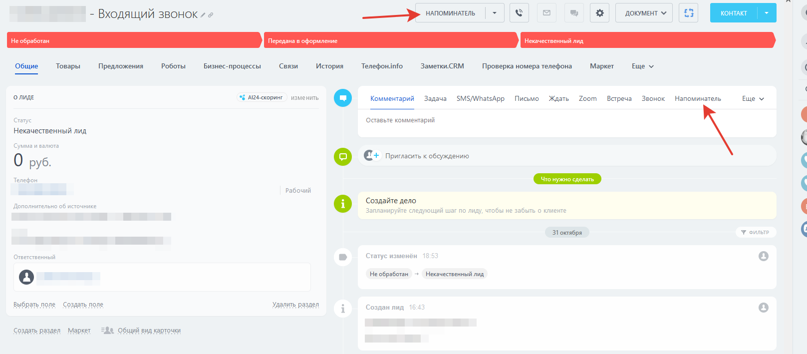Click the green info icon by Создайте дело
Viewport: 807px width, 354px height.
[343, 204]
